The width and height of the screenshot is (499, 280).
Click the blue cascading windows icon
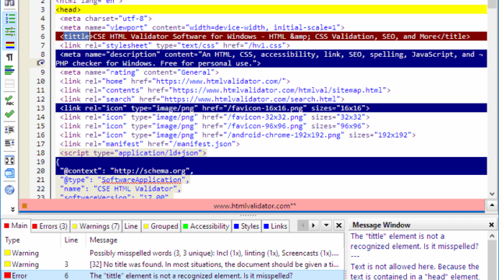[9, 173]
